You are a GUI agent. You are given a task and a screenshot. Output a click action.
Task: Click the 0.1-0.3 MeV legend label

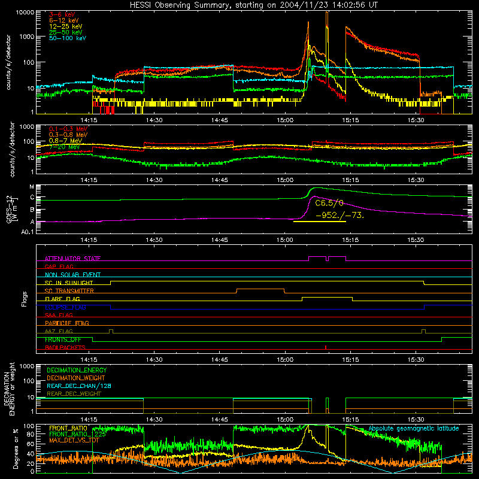point(68,129)
